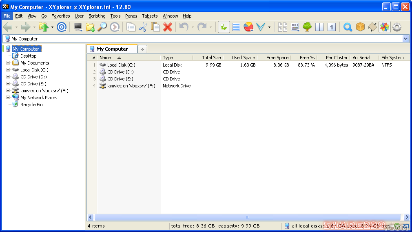The image size is (412, 232).
Task: Click the Mini Tree green tree icon
Action: 307,27
